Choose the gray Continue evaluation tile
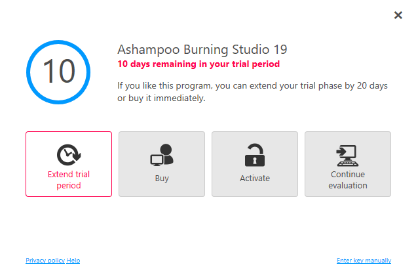Screen dimensions: 416x277 pos(348,164)
